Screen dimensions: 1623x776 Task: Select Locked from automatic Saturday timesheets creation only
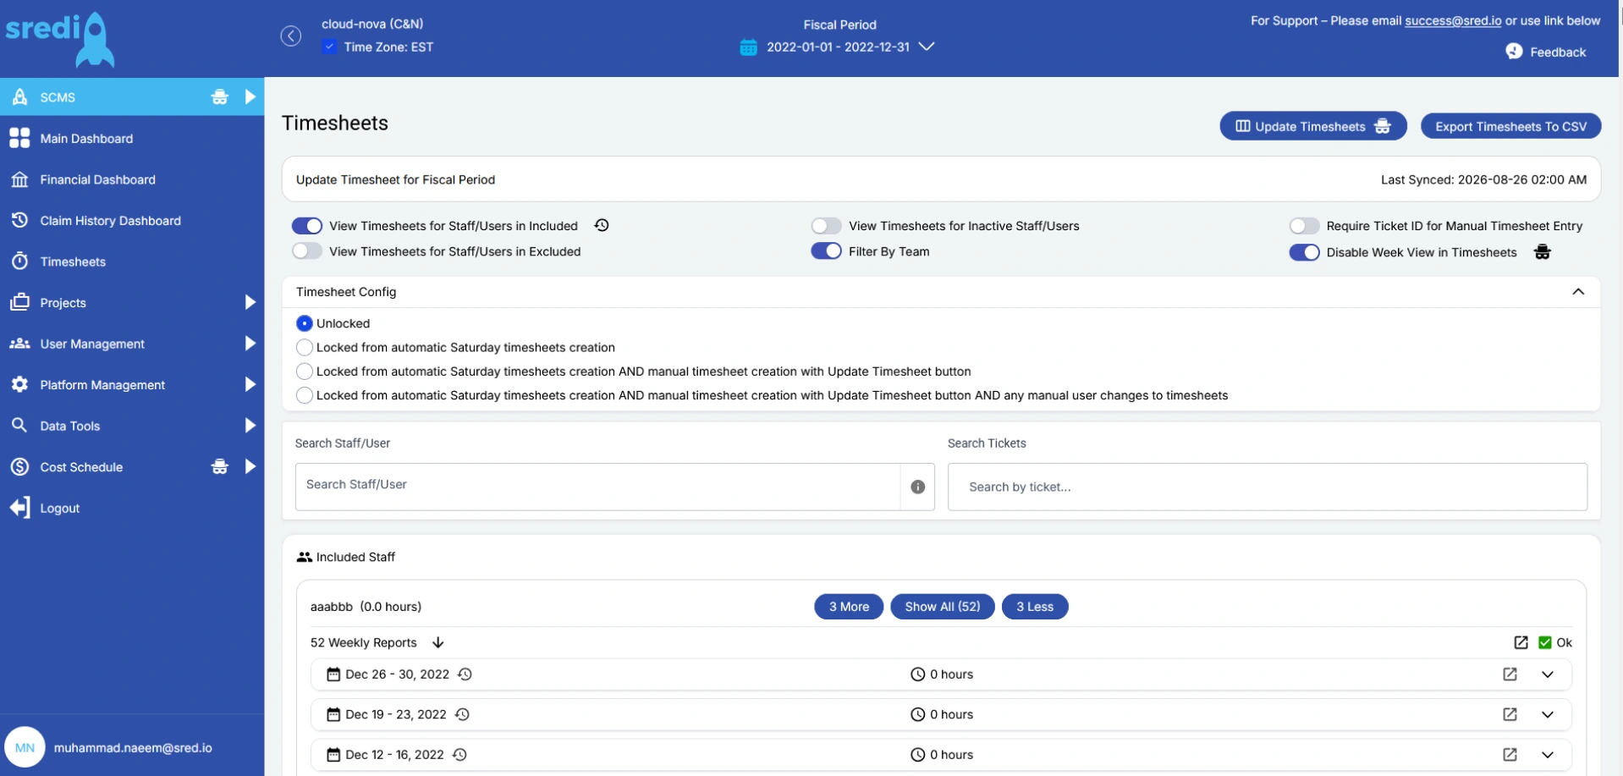(x=305, y=347)
